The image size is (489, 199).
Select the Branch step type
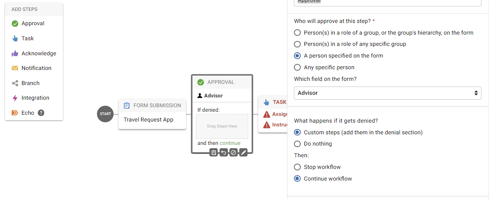coord(30,83)
